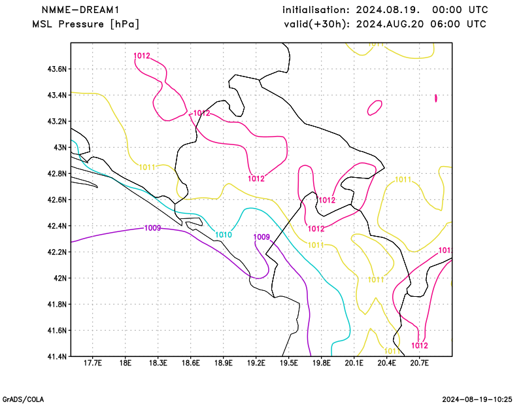Viewport: 523px width, 404px height.
Task: Click the NMME-DREAM1 model title
Action: (x=80, y=10)
